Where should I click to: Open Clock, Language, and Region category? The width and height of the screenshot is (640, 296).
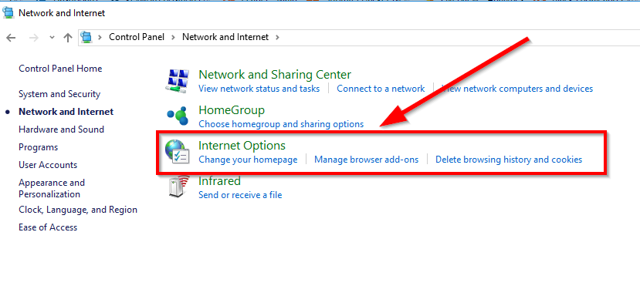click(x=78, y=210)
